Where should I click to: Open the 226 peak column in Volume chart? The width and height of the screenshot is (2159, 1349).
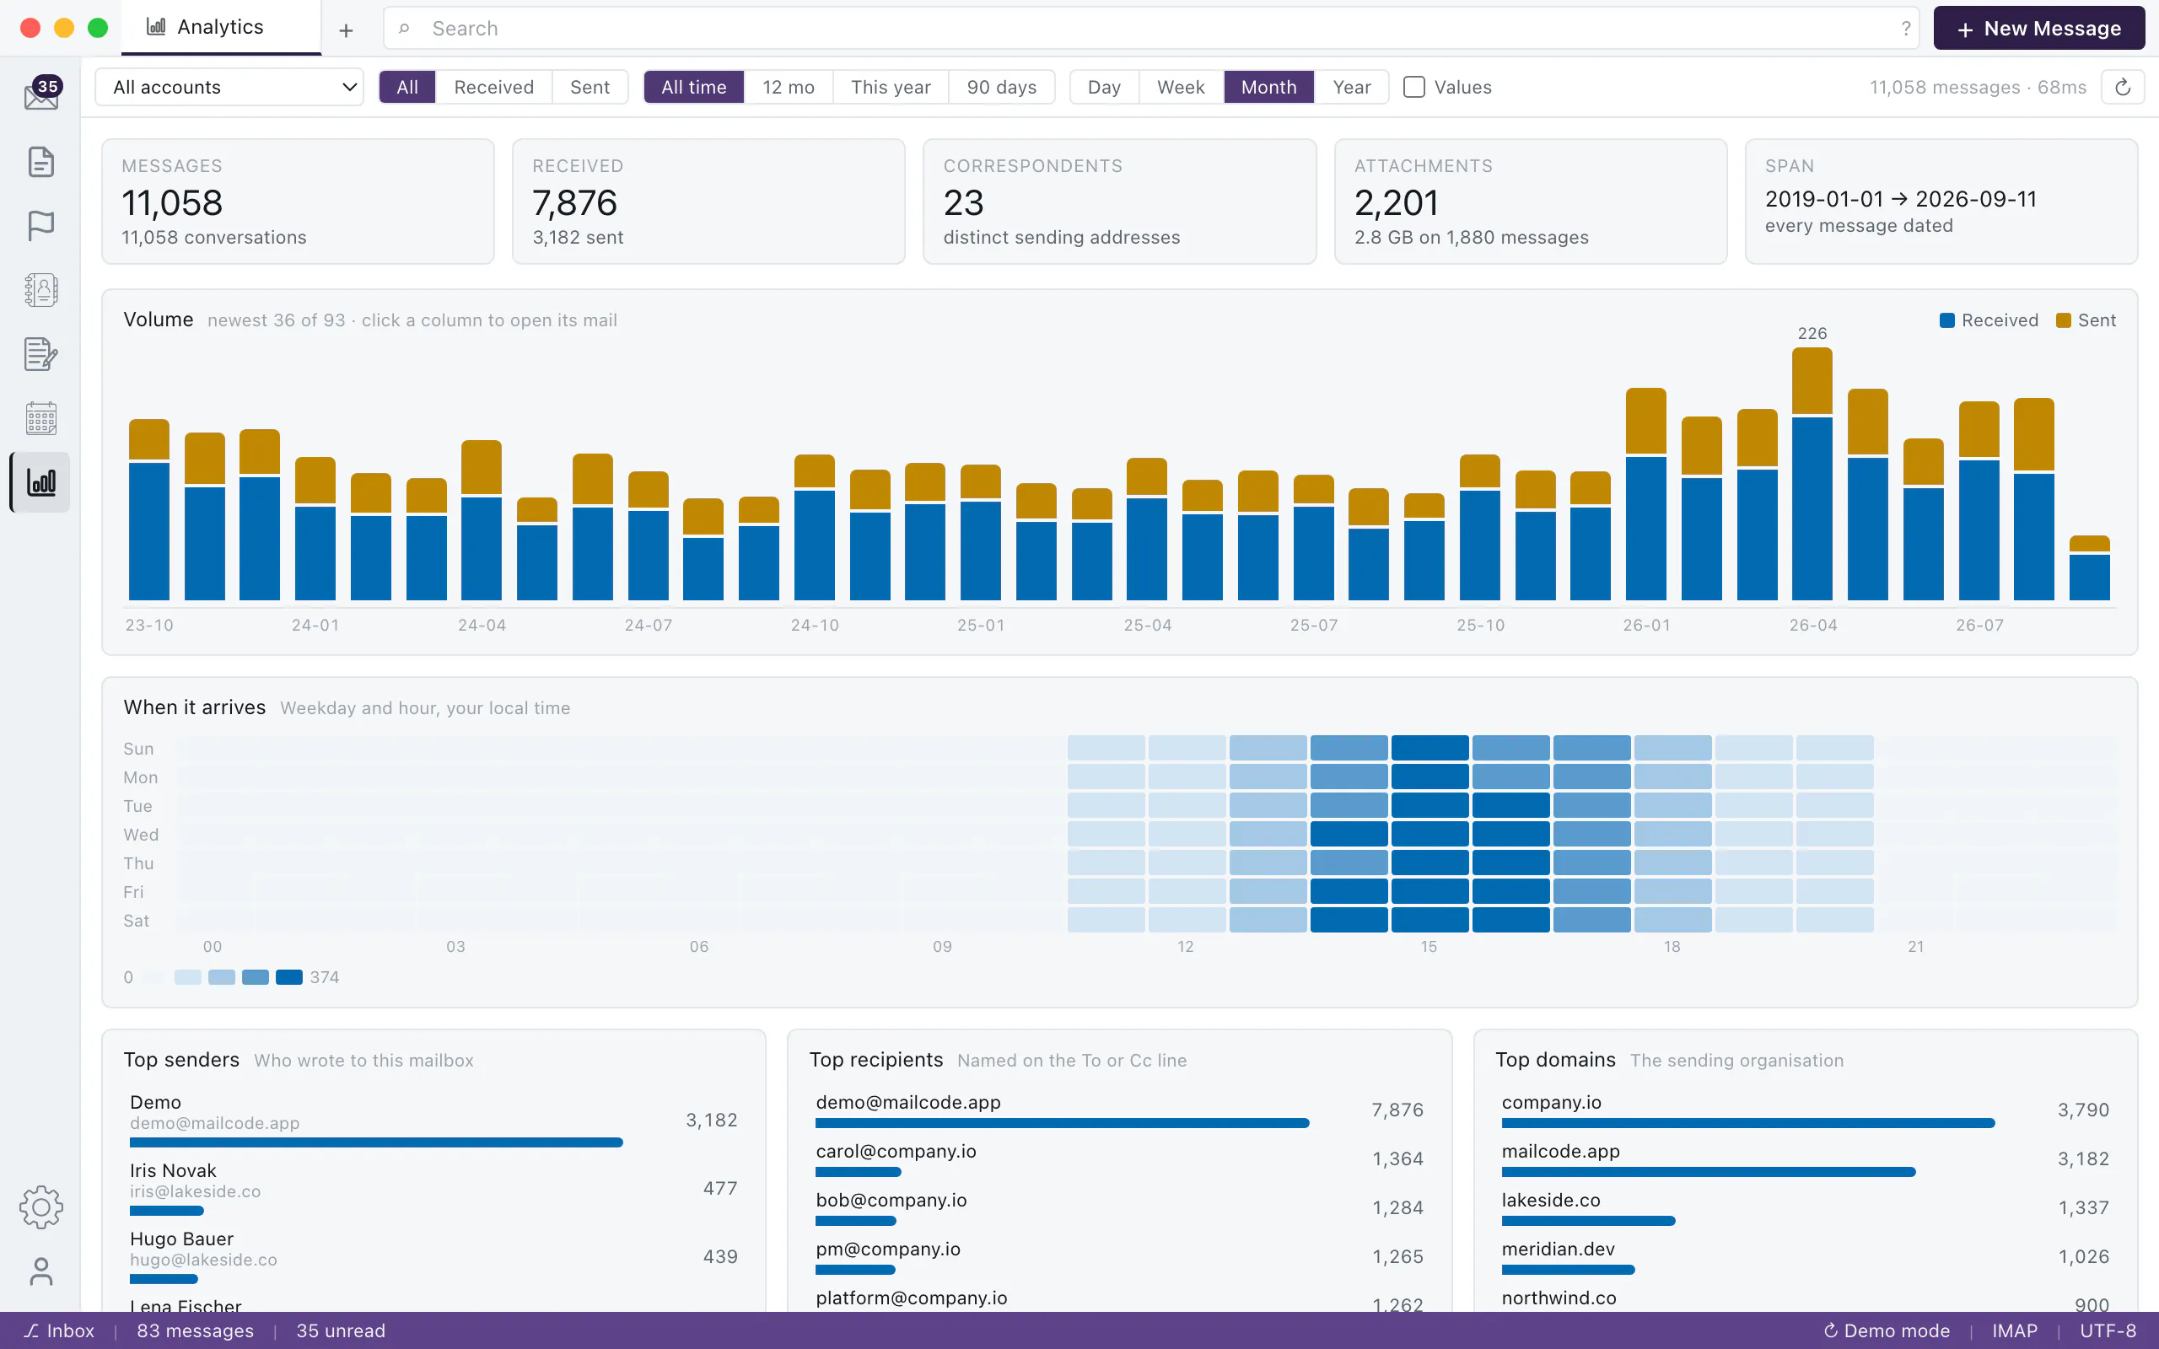1812,474
